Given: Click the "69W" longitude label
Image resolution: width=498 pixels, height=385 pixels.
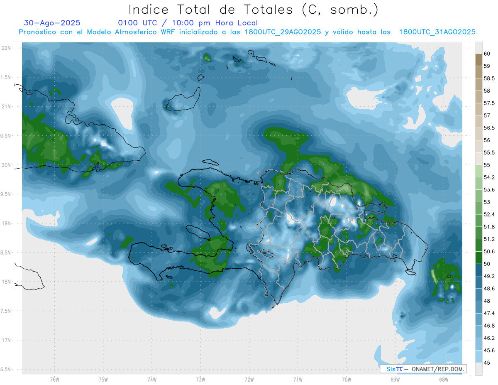Looking at the screenshot, I should pyautogui.click(x=395, y=379).
